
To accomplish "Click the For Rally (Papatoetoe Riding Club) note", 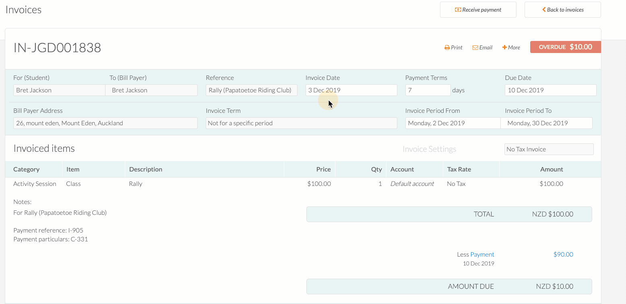I will coord(60,212).
